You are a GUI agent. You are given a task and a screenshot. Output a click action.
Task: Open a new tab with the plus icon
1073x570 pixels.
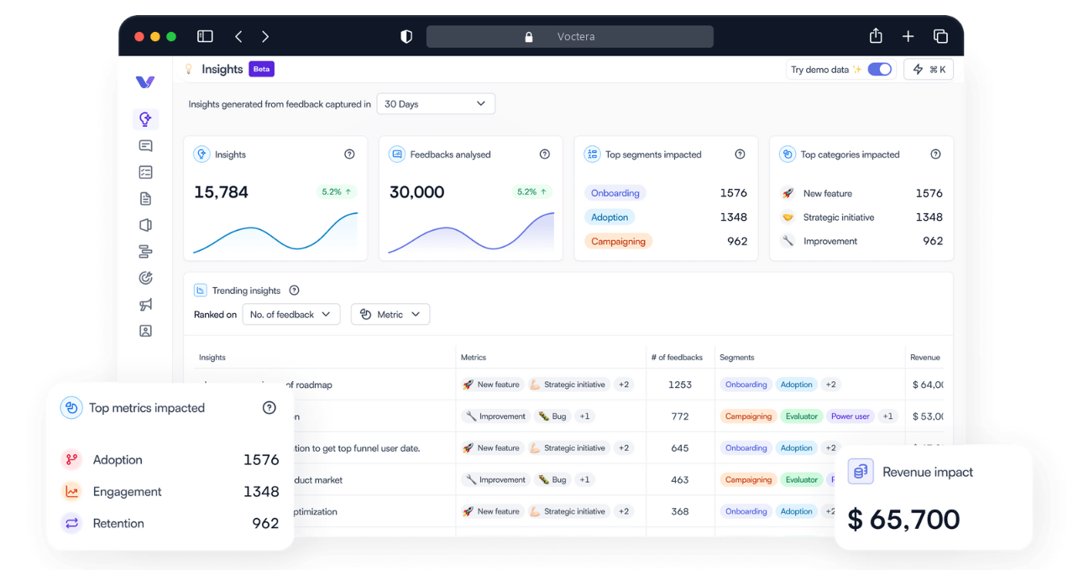click(908, 36)
